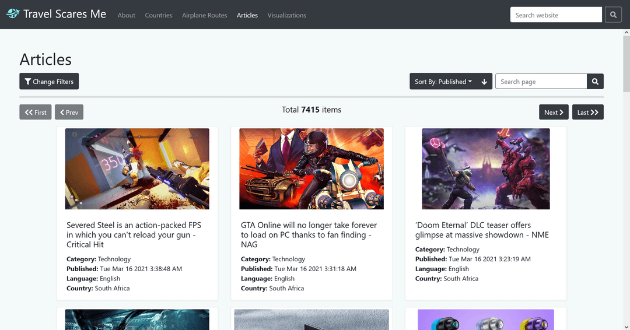Image resolution: width=630 pixels, height=330 pixels.
Task: Open Severed Steel article thumbnail
Action: coord(137,168)
